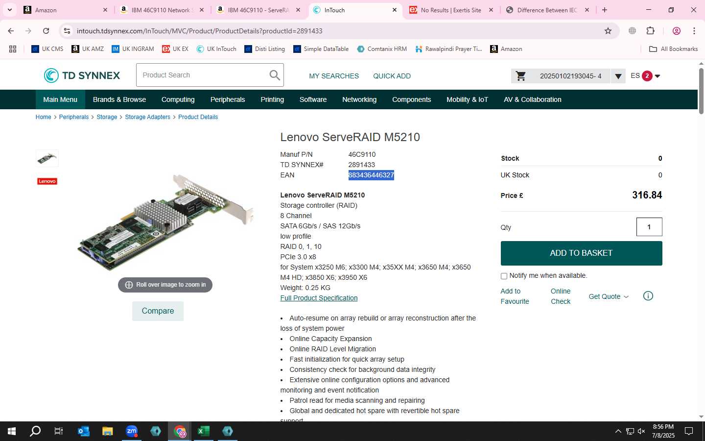Open the Chrome profile avatar icon
This screenshot has width=705, height=441.
point(677,31)
